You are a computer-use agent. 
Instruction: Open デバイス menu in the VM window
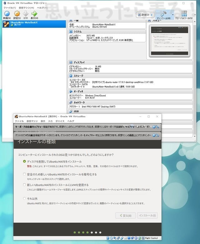coord(60,121)
